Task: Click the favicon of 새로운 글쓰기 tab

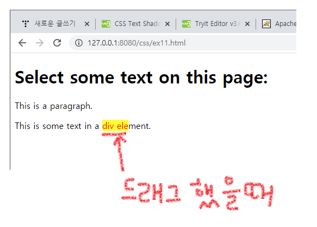Action: (x=26, y=24)
